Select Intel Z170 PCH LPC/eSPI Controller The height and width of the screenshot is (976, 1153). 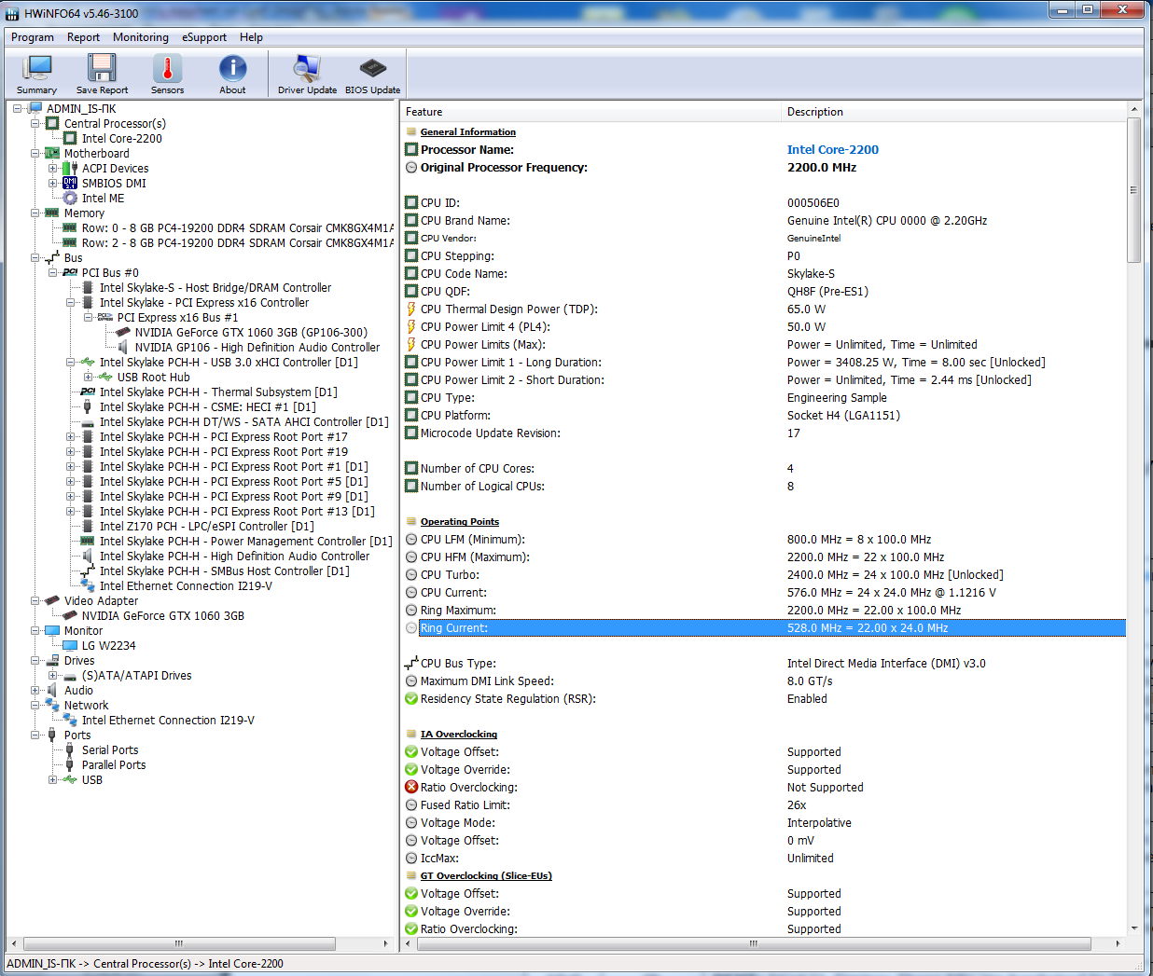click(206, 527)
